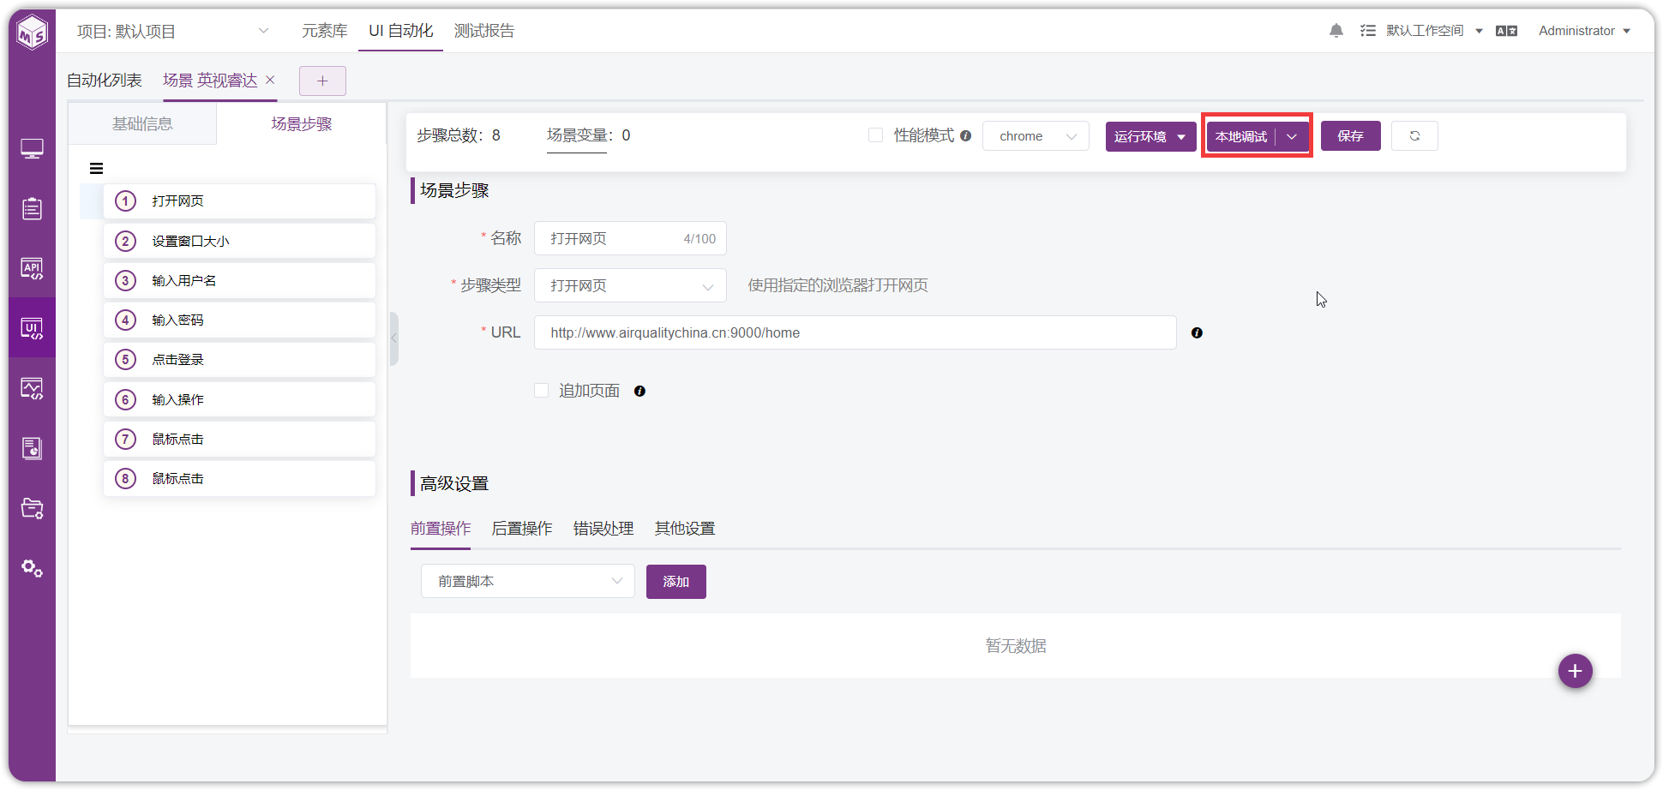The height and width of the screenshot is (790, 1663).
Task: Open the project settings folder icon
Action: (x=33, y=508)
